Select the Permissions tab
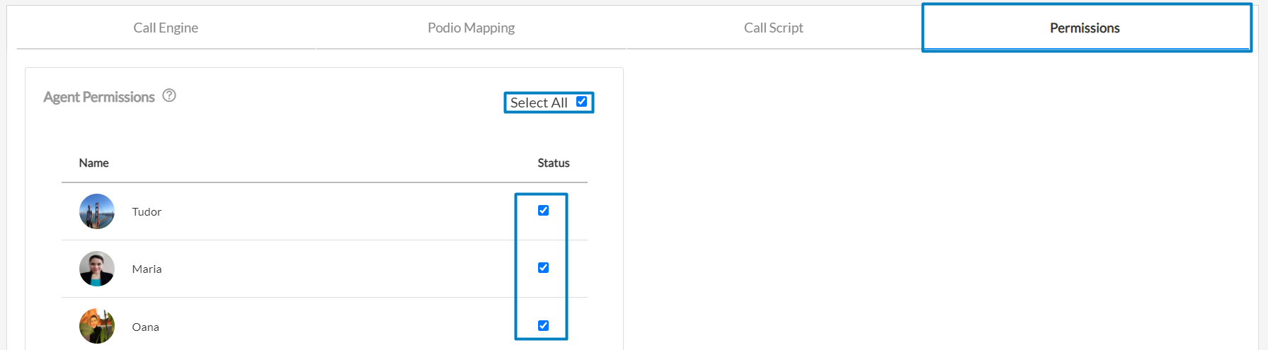Screen dimensions: 1268x350 click(1085, 28)
